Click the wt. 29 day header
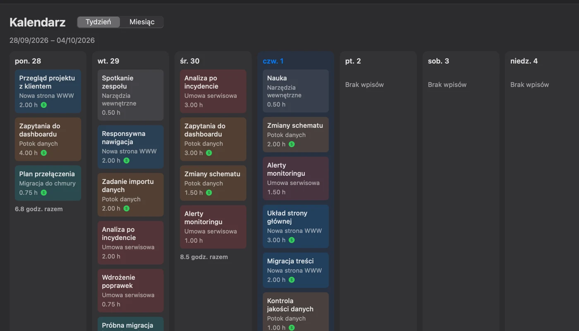The image size is (579, 331). point(108,61)
